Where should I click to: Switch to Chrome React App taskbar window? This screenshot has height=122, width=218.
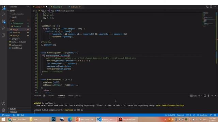pos(17,119)
